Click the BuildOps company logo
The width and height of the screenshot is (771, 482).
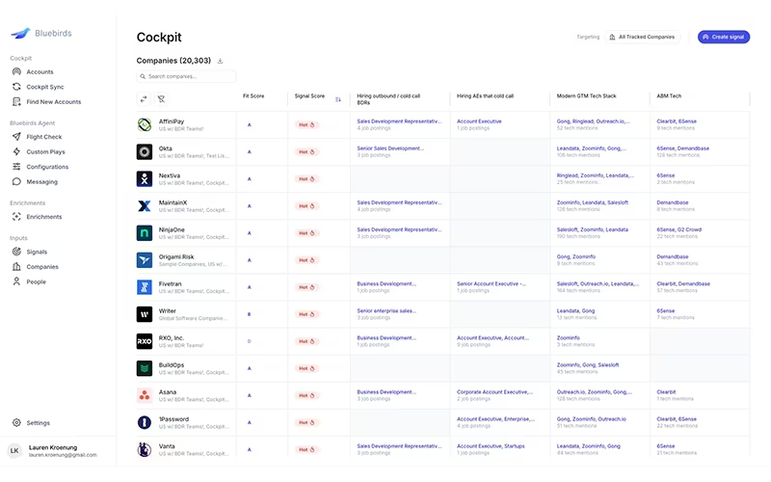pos(144,368)
